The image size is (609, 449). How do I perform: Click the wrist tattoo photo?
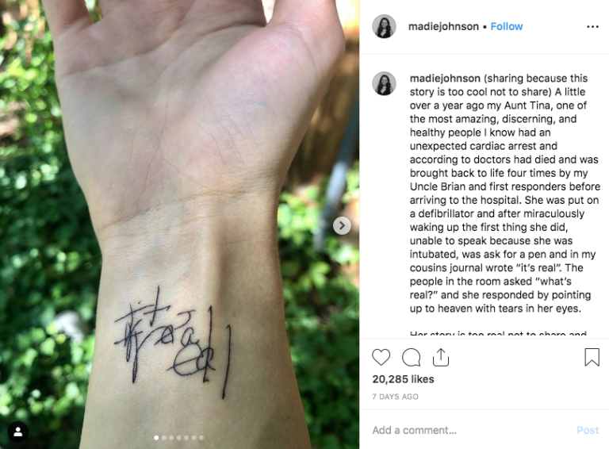(x=179, y=224)
